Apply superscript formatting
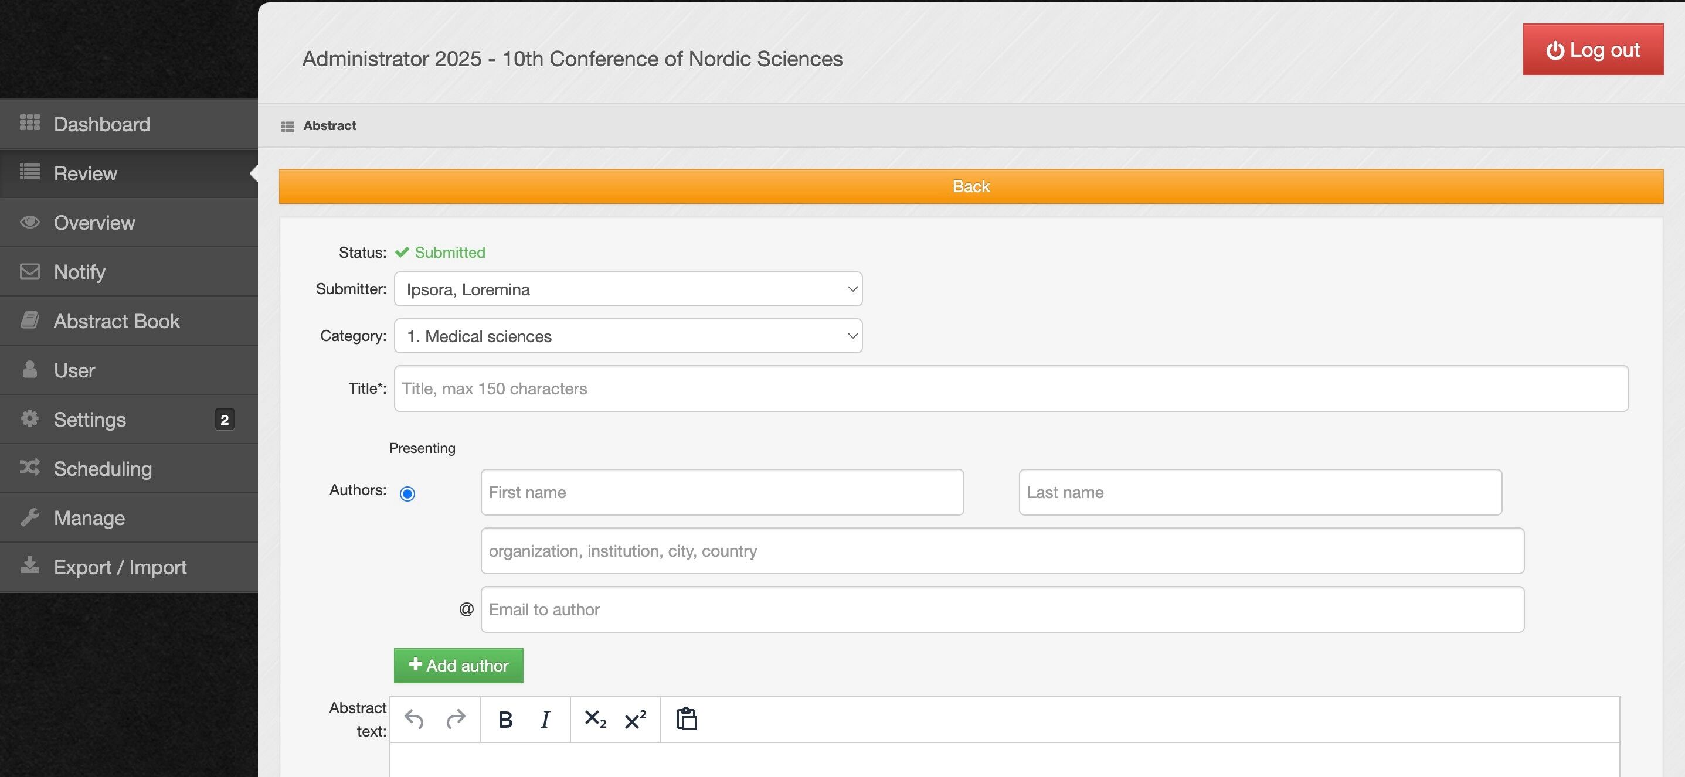The image size is (1685, 777). pos(635,720)
